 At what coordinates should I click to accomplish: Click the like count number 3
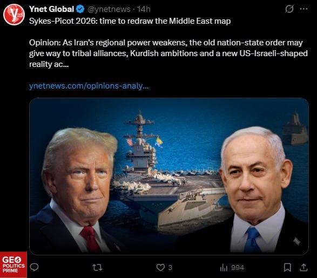click(170, 268)
